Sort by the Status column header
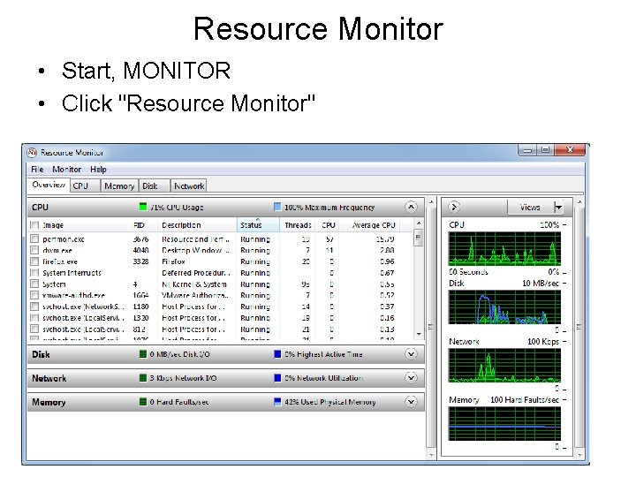Image resolution: width=636 pixels, height=477 pixels. pyautogui.click(x=258, y=225)
